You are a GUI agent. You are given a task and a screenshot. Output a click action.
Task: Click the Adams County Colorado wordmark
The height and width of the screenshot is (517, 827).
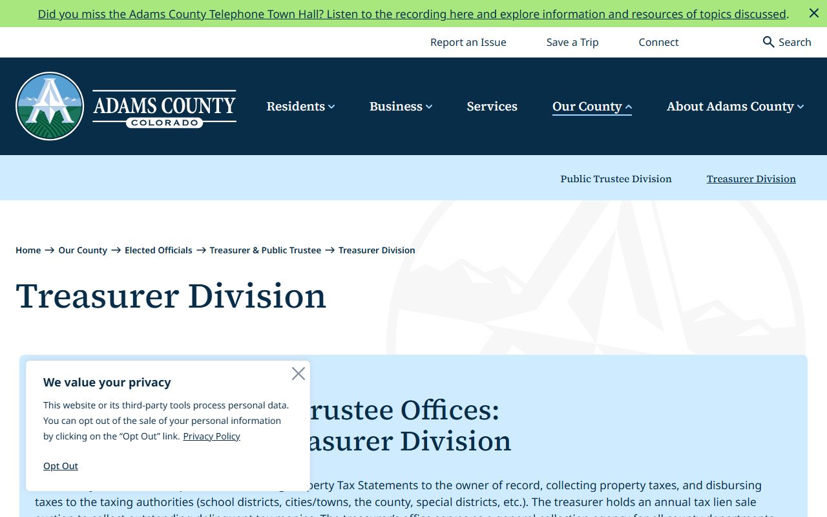pos(164,109)
